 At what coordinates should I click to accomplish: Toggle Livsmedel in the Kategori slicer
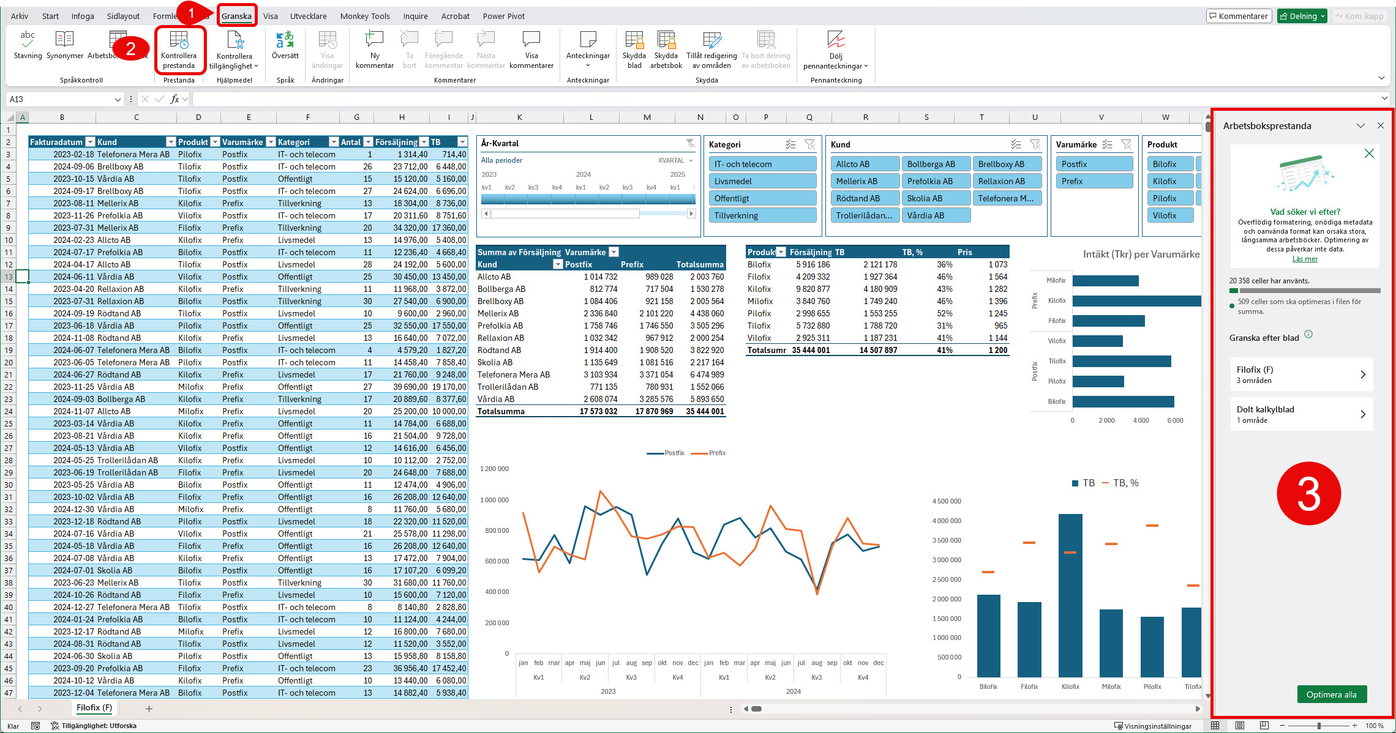click(762, 180)
